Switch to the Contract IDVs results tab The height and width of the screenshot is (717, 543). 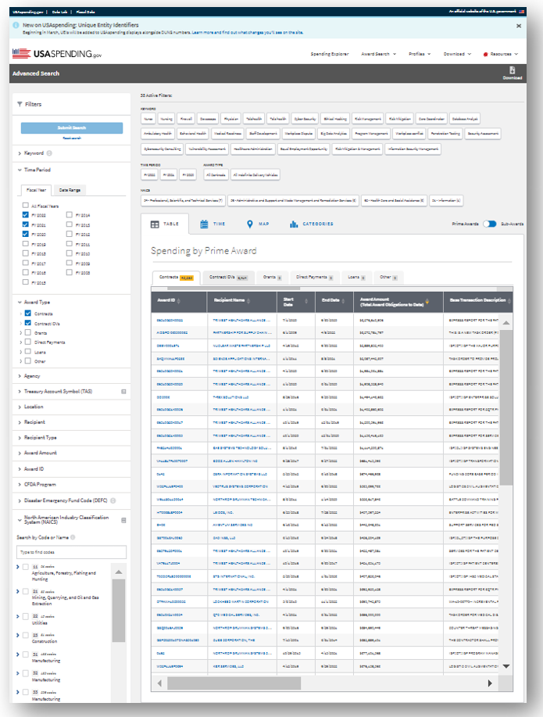(x=228, y=277)
